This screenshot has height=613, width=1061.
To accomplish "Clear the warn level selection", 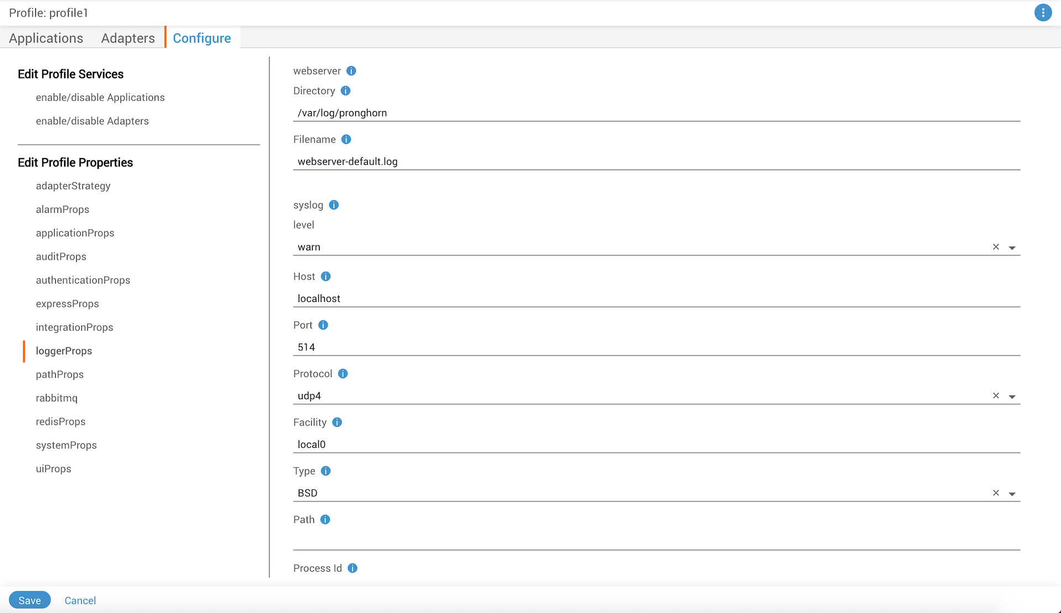I will pyautogui.click(x=996, y=247).
